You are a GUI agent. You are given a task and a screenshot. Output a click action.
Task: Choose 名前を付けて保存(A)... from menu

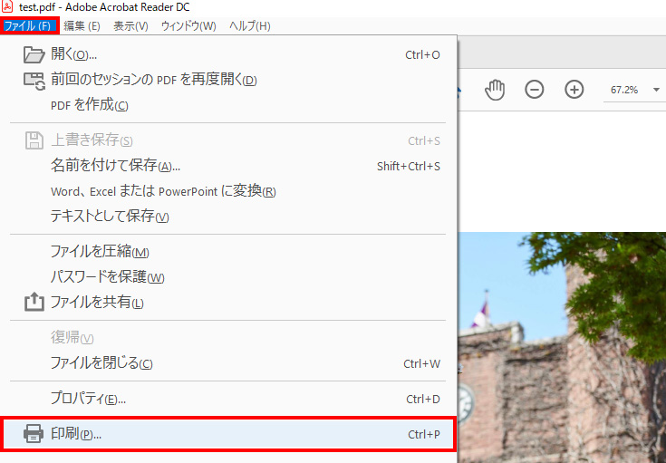pyautogui.click(x=115, y=166)
